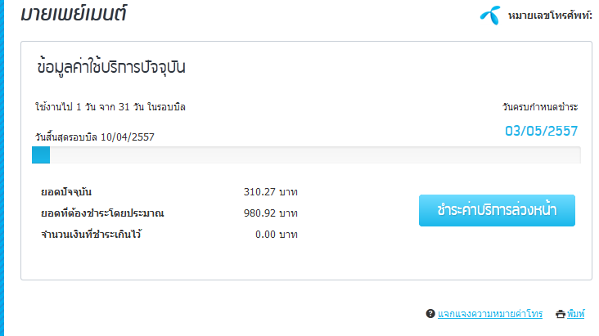Viewport: 599px width, 336px height.
Task: Click the dtac logo icon
Action: 490,16
